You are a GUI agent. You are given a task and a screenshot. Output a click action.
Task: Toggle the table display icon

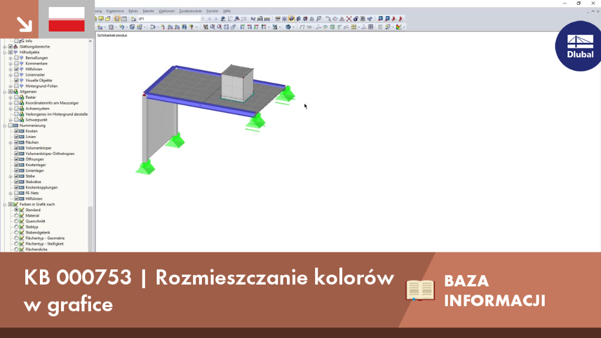coord(124,18)
